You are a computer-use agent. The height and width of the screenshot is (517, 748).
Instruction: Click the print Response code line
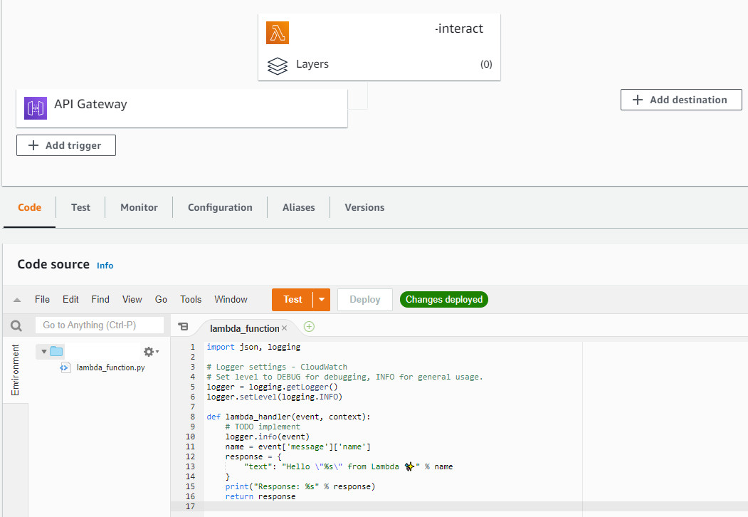[x=300, y=486]
